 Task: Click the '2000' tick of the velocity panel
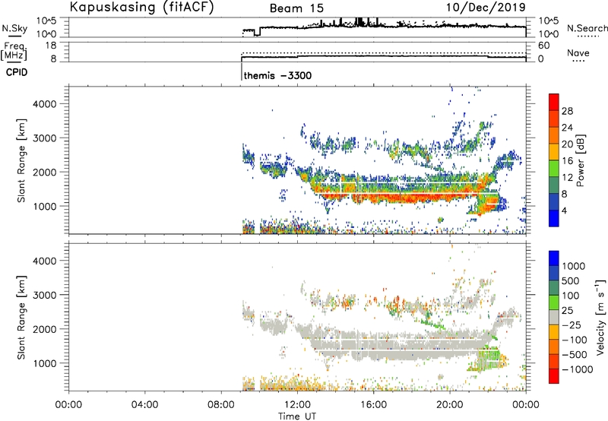tap(44, 329)
